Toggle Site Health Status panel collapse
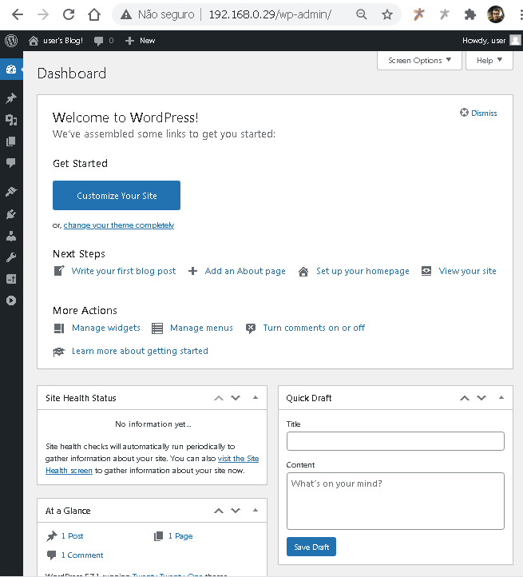The image size is (523, 577). tap(256, 398)
